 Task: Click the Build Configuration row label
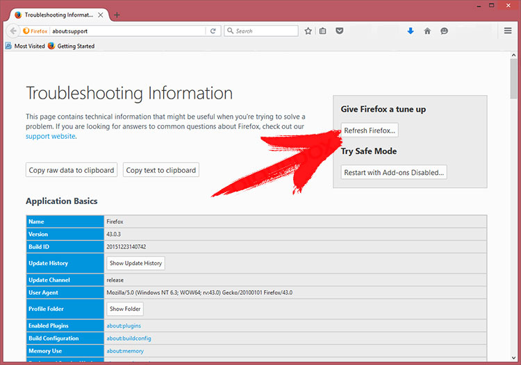click(53, 339)
